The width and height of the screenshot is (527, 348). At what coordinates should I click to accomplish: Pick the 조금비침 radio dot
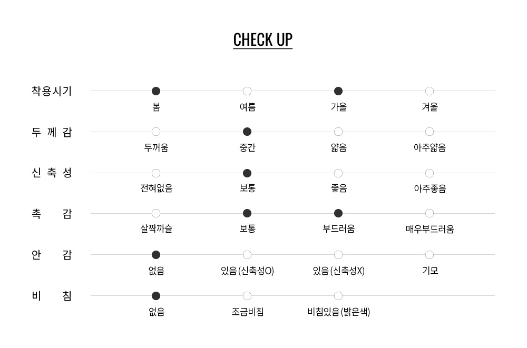pyautogui.click(x=247, y=296)
